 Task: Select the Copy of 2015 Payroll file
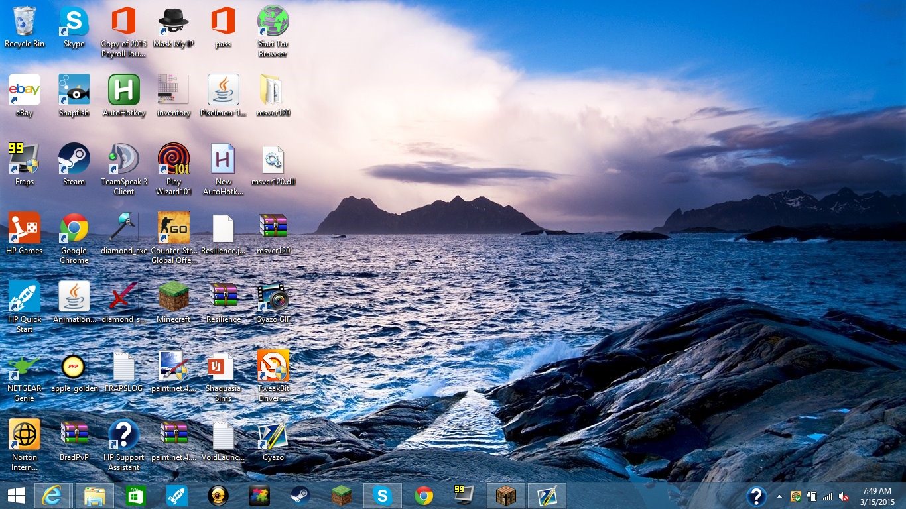tap(124, 31)
